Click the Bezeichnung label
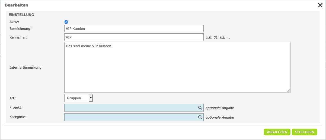The height and width of the screenshot is (140, 326). pyautogui.click(x=21, y=28)
